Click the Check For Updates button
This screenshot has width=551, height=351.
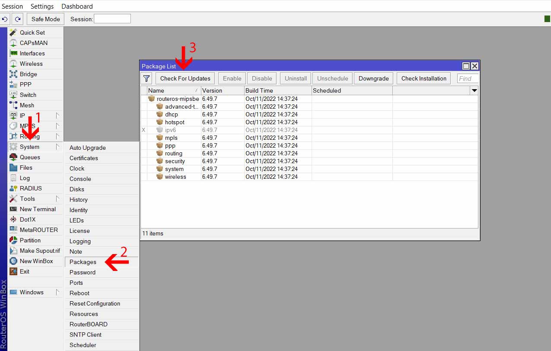coord(185,78)
